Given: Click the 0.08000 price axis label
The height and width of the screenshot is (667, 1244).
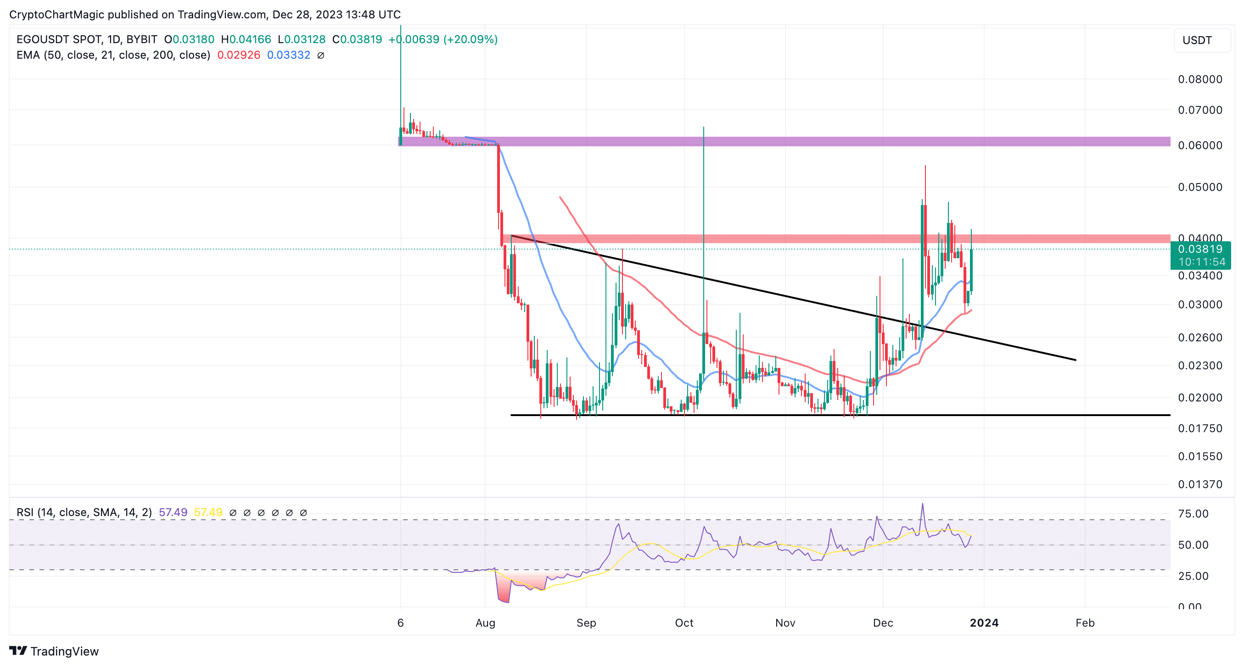Looking at the screenshot, I should click(x=1200, y=79).
